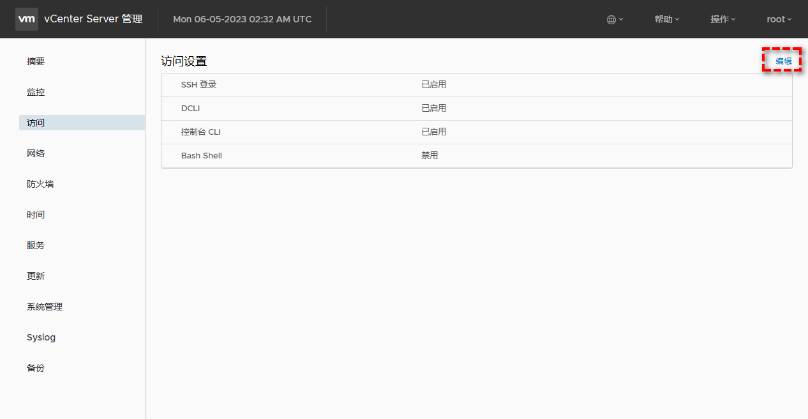Image resolution: width=808 pixels, height=419 pixels.
Task: Open the globe language selector
Action: click(614, 20)
